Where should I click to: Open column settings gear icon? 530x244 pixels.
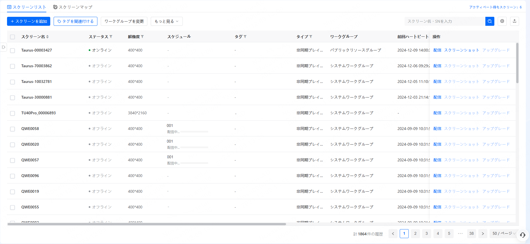point(502,21)
